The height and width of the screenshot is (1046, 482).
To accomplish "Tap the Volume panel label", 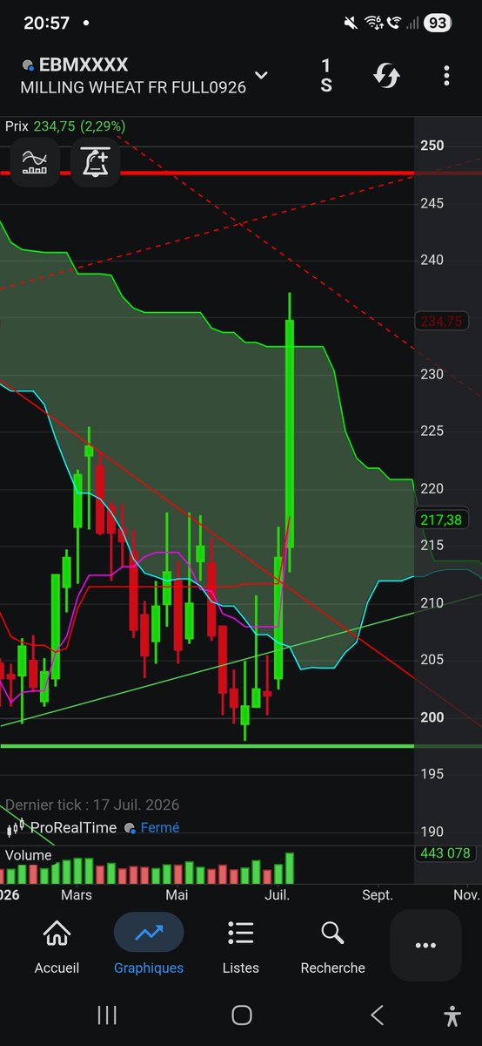I will click(29, 855).
